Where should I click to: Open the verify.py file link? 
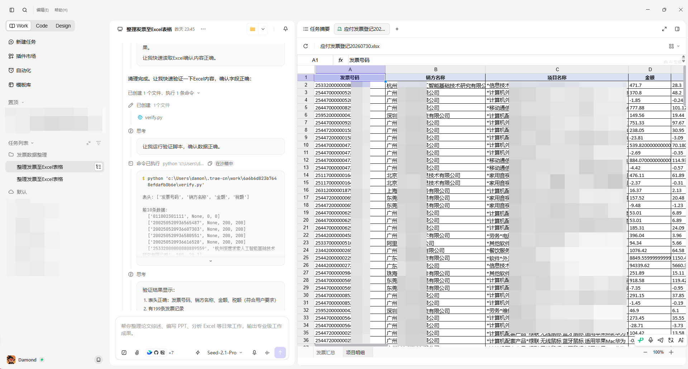(x=153, y=117)
